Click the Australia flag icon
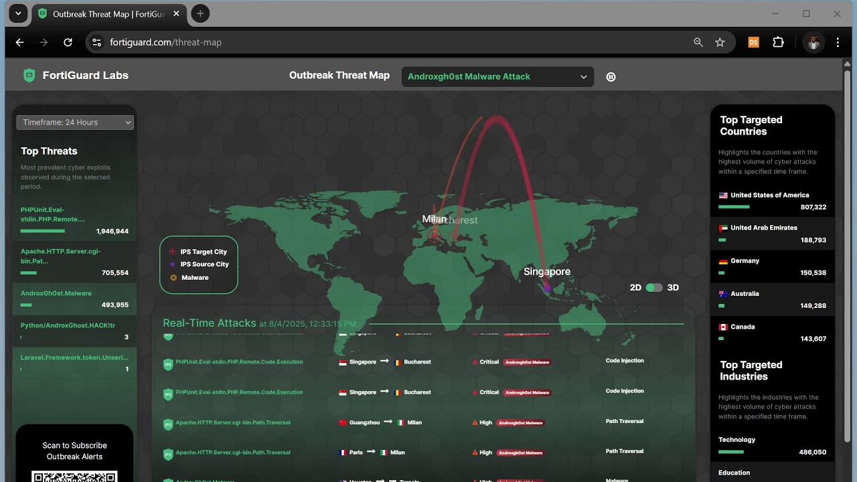This screenshot has width=857, height=482. (723, 294)
